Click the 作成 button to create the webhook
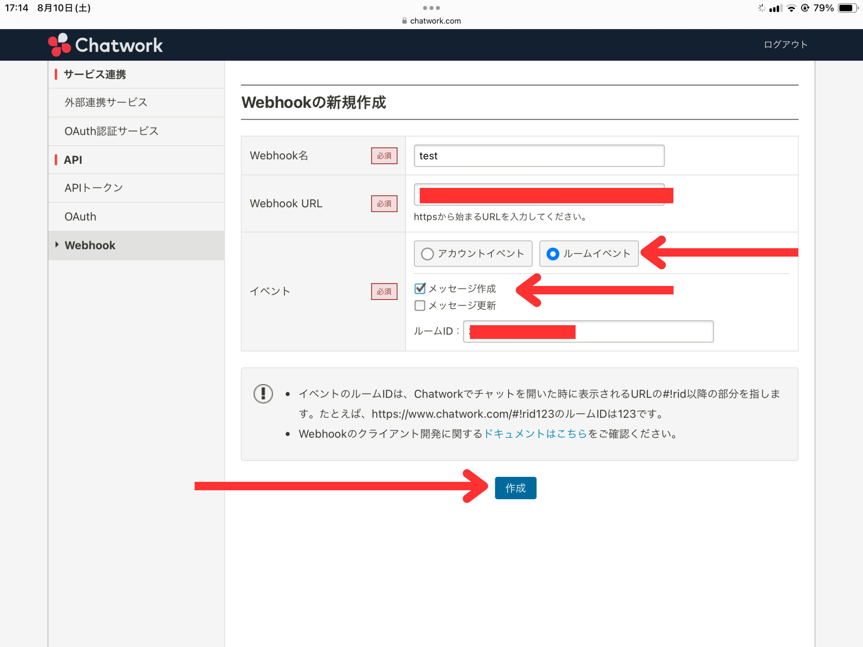The width and height of the screenshot is (863, 647). pyautogui.click(x=515, y=487)
